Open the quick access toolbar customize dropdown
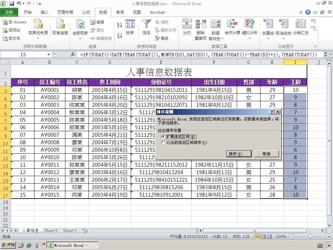The width and height of the screenshot is (333, 250). coord(40,4)
